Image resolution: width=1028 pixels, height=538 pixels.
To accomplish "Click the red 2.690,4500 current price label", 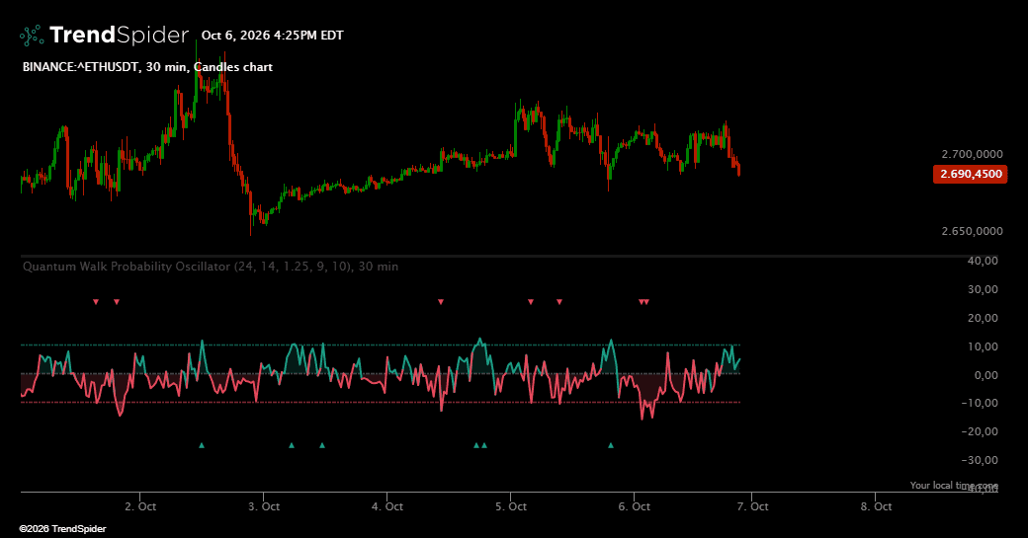I will (971, 174).
